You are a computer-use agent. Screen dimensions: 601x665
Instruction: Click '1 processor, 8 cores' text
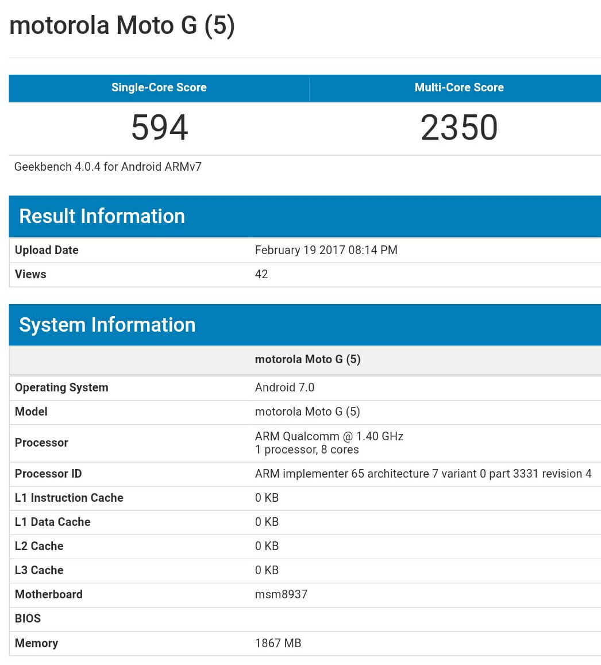(307, 450)
